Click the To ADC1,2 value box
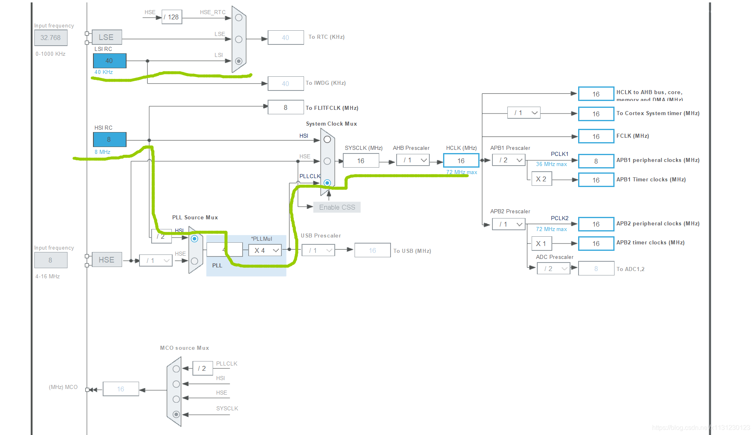This screenshot has width=754, height=435. coord(596,269)
